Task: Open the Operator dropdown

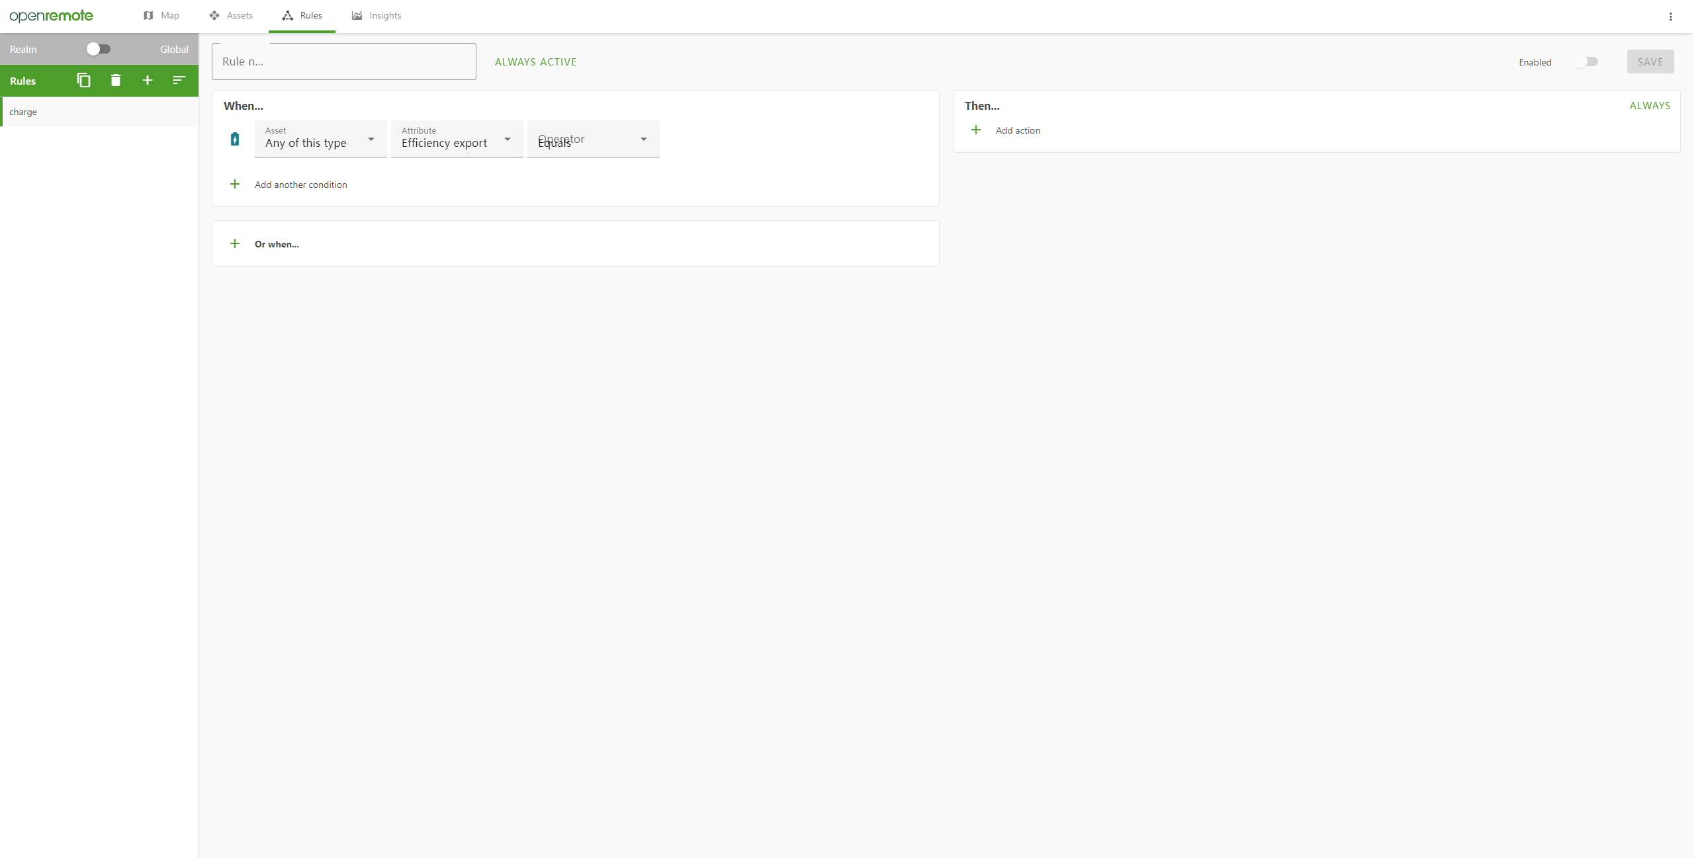Action: 593,139
